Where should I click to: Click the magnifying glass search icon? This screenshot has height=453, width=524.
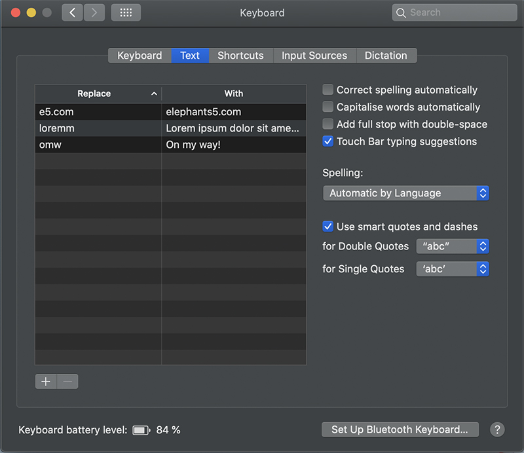point(402,12)
